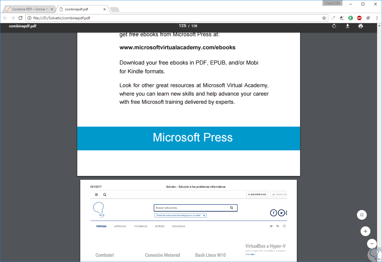Open the cleaning brush extension
Viewport: 382px width, 262px height.
[x=333, y=18]
